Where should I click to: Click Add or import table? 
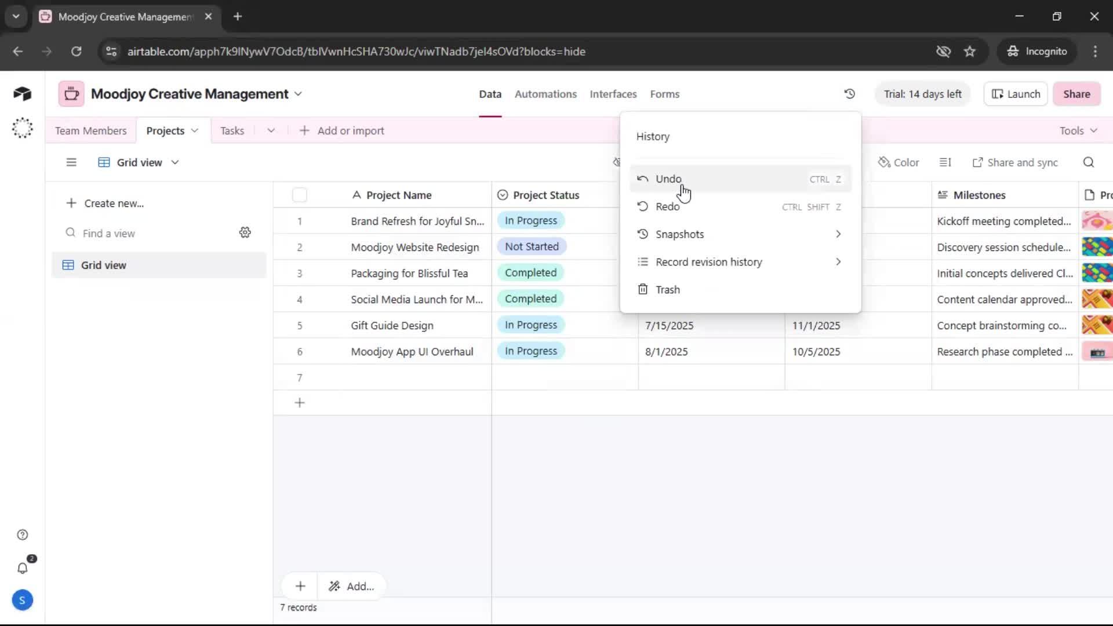(x=341, y=130)
